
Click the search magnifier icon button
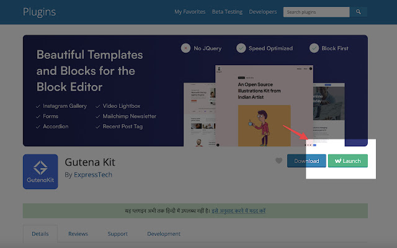(x=359, y=12)
